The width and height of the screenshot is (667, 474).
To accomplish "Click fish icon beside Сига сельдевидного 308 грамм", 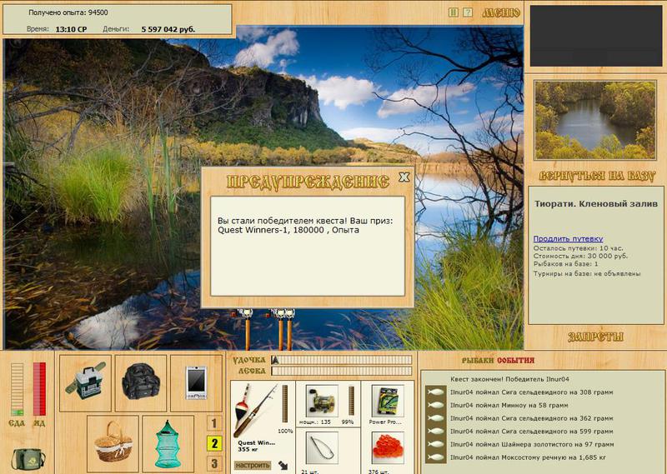I will coord(435,392).
